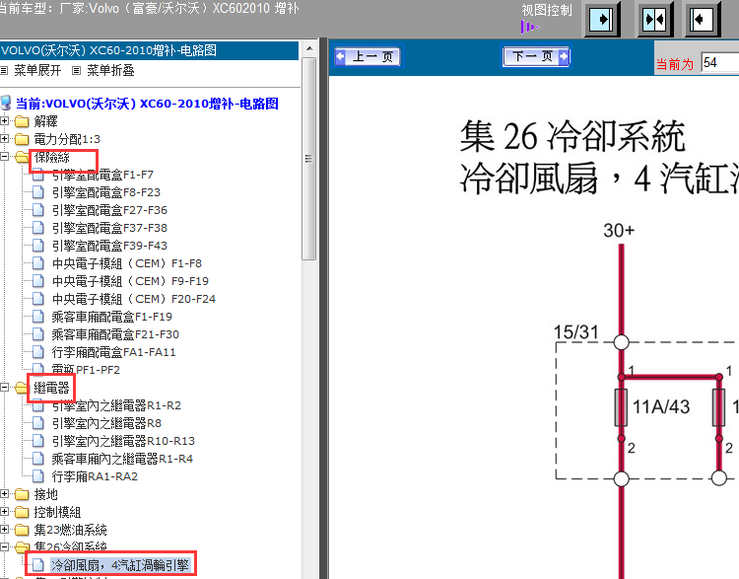This screenshot has height=579, width=739.
Task: Click page icon of 引擎室內之繼電器R8
Action: click(x=38, y=423)
